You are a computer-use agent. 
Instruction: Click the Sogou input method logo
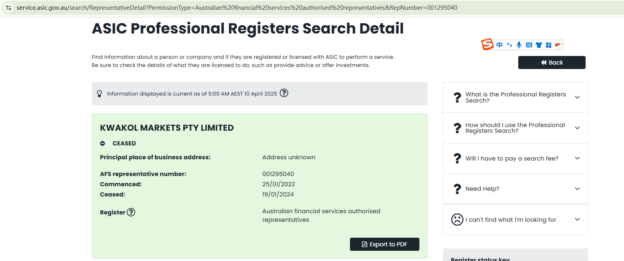tap(488, 44)
